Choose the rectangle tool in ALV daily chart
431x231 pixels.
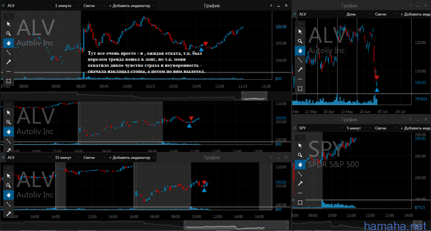(x=300, y=89)
